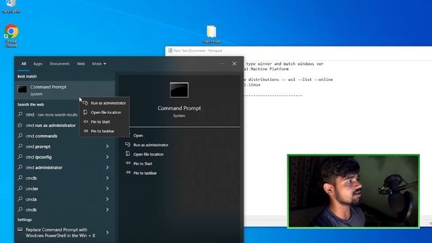Click the webcam overlay video thumbnail
Image resolution: width=432 pixels, height=243 pixels.
tap(354, 191)
